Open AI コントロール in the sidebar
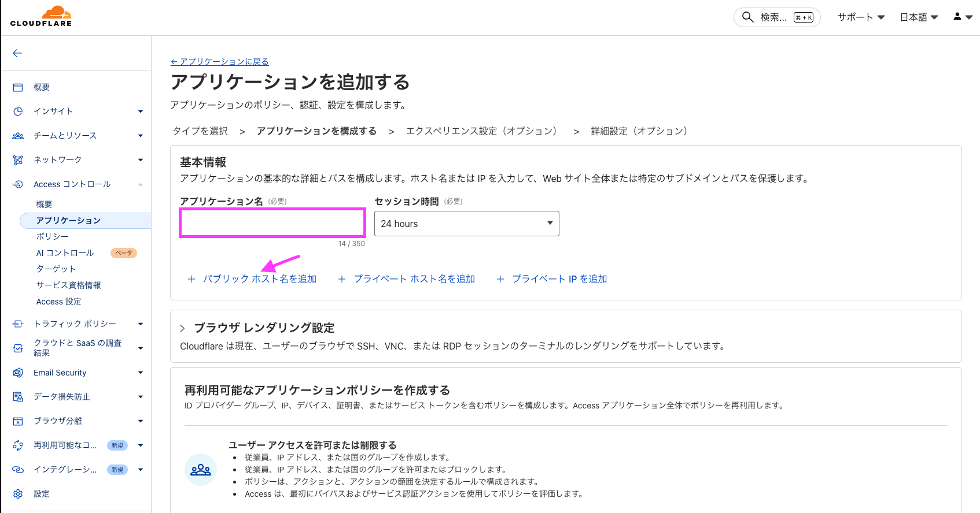Screen dimensions: 980x513 tap(65, 253)
